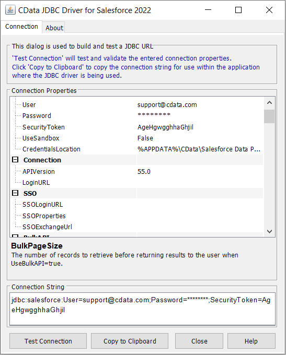286x355 pixels.
Task: Click the AgeHgwgghhaGhjil token value
Action: click(x=165, y=127)
